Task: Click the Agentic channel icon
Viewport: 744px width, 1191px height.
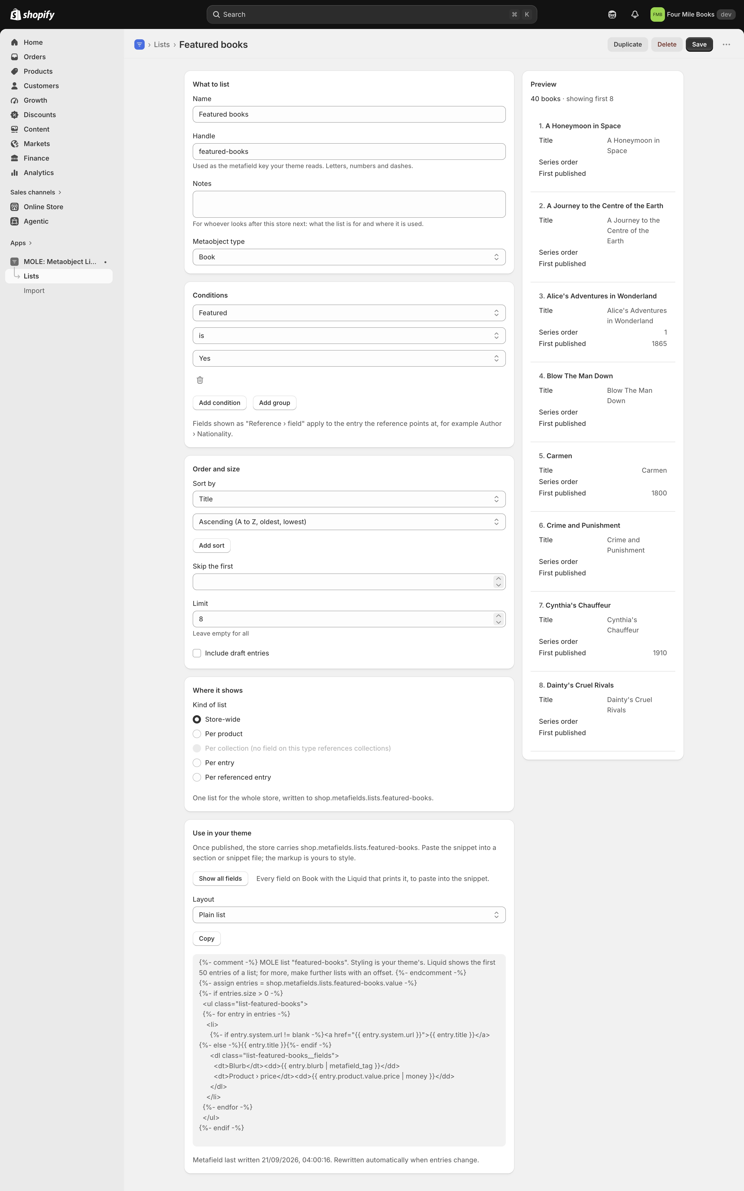Action: pyautogui.click(x=15, y=221)
